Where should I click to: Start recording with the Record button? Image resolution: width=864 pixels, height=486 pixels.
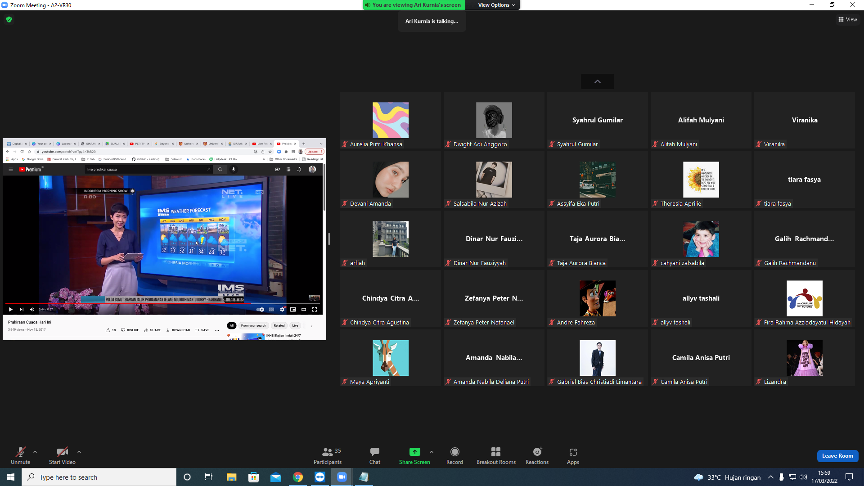[x=454, y=455]
